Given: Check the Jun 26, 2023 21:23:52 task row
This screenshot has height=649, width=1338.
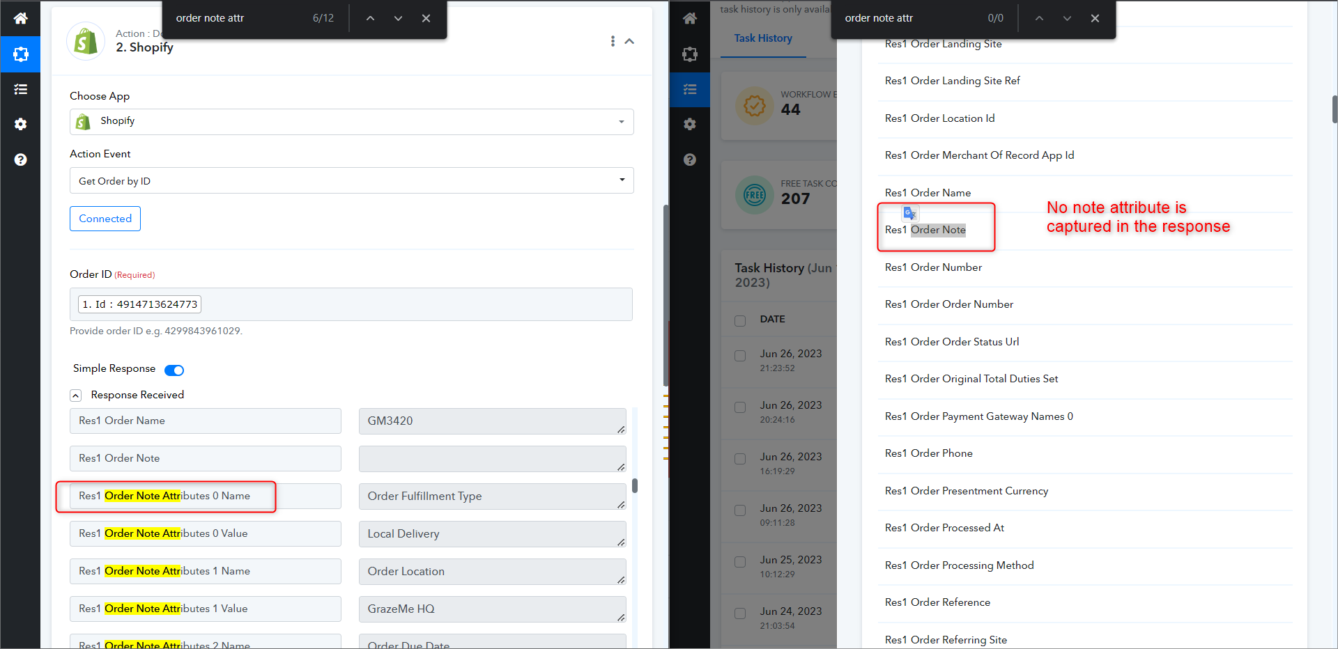Looking at the screenshot, I should pos(740,355).
